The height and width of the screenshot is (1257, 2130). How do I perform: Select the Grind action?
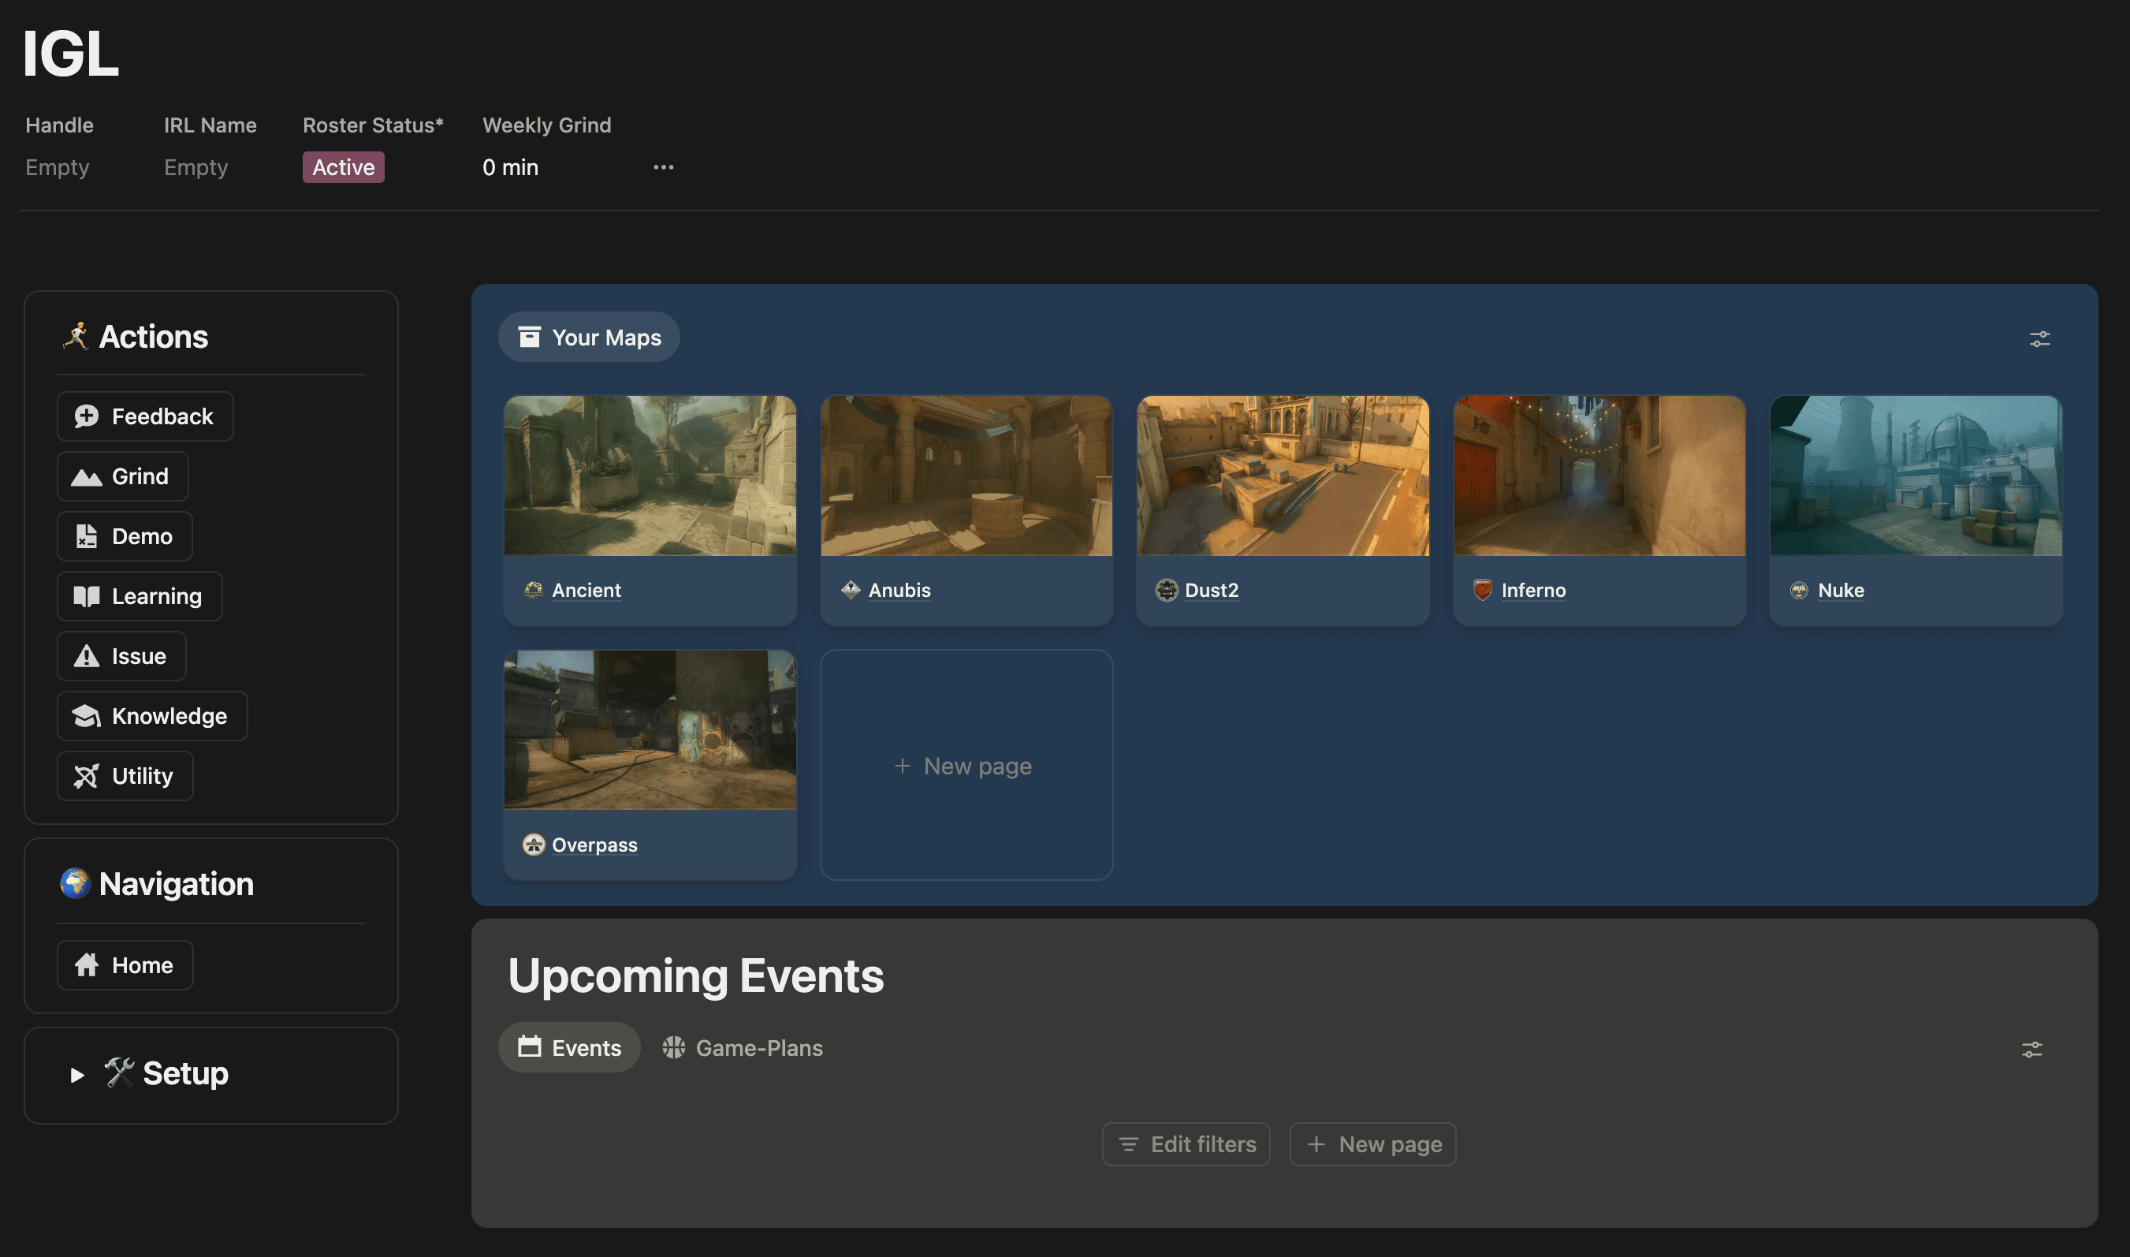(x=123, y=476)
